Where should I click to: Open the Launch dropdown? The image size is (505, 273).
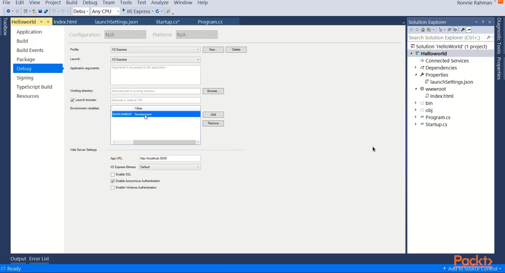click(x=155, y=60)
